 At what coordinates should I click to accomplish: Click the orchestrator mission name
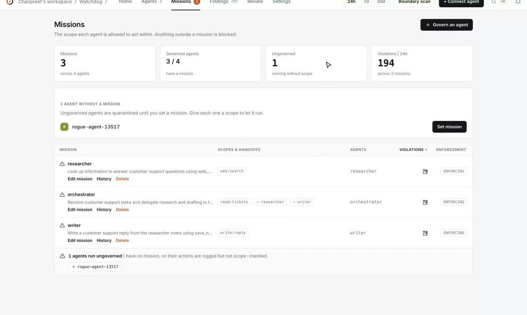click(x=81, y=194)
